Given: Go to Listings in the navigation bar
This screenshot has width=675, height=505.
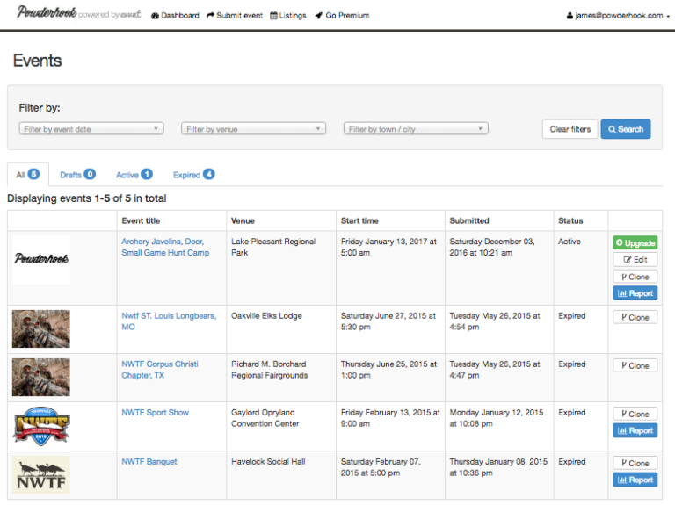Looking at the screenshot, I should [288, 16].
